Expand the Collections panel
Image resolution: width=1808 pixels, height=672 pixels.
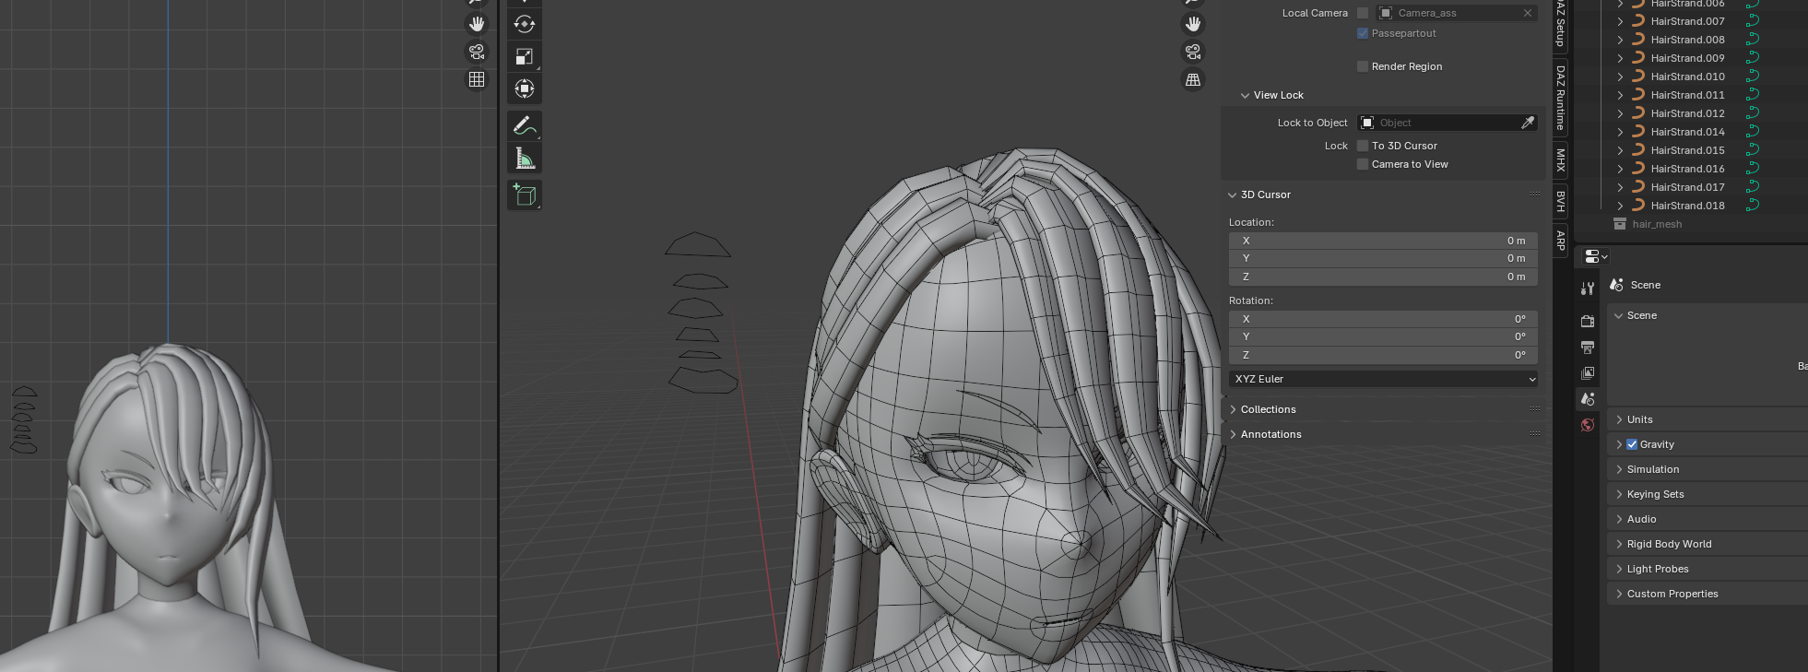tap(1233, 409)
